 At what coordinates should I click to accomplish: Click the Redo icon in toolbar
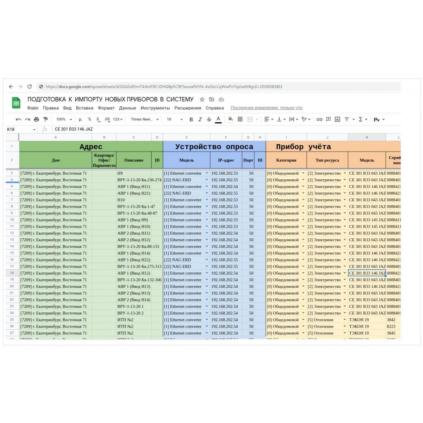point(28,119)
